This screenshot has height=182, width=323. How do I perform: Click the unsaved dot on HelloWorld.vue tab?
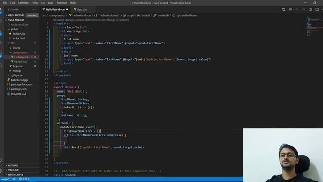click(67, 9)
